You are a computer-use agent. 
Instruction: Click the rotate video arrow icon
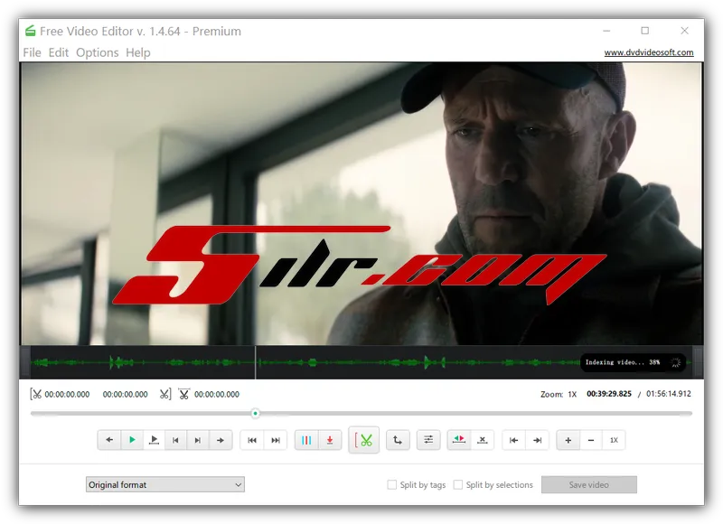pos(398,440)
